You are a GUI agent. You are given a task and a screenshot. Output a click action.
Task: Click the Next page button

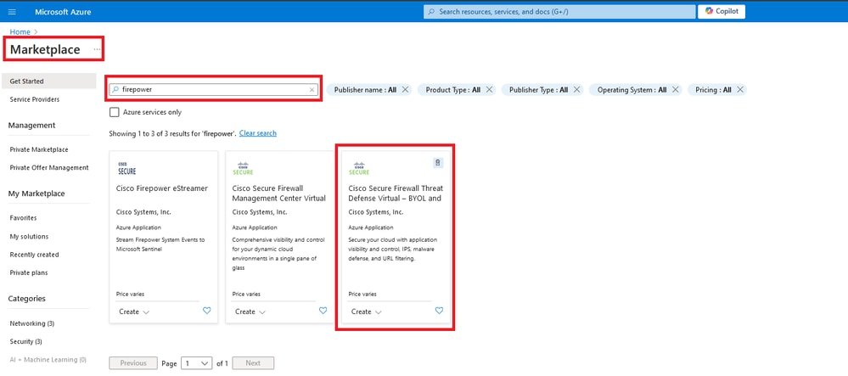(x=253, y=363)
